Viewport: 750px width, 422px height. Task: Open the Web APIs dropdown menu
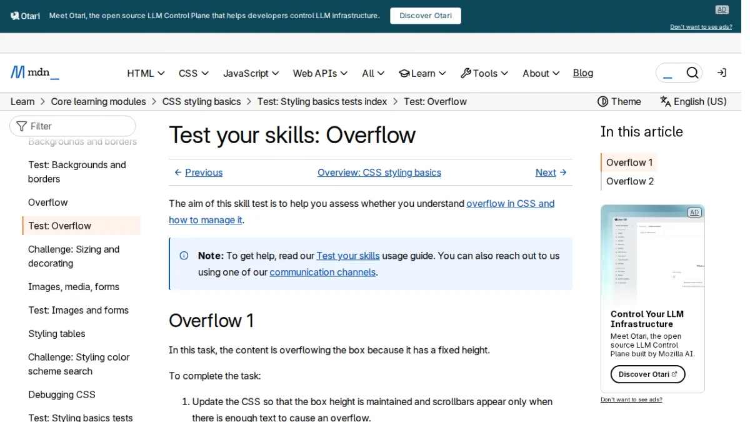(x=320, y=73)
